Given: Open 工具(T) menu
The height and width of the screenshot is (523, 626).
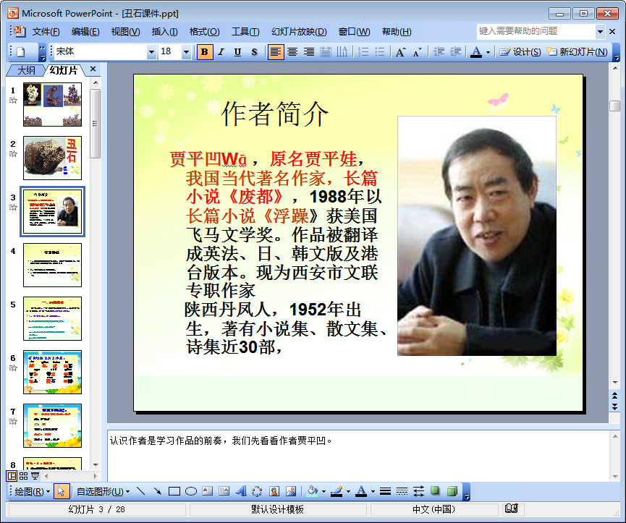Looking at the screenshot, I should 245,32.
